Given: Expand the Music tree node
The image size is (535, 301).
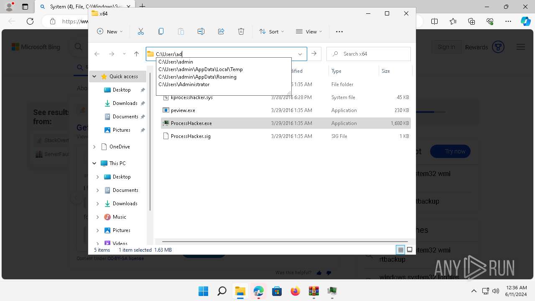Looking at the screenshot, I should coord(98,217).
